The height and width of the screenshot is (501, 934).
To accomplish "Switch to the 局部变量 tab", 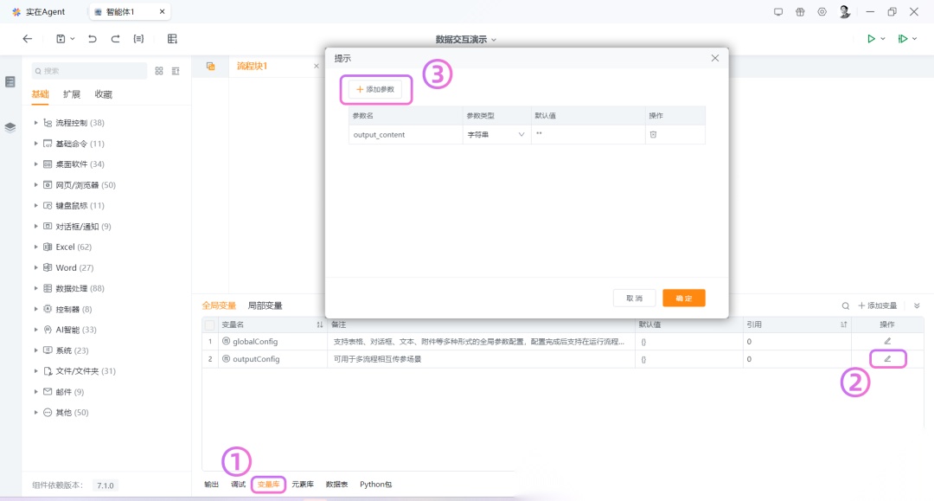I will 265,305.
